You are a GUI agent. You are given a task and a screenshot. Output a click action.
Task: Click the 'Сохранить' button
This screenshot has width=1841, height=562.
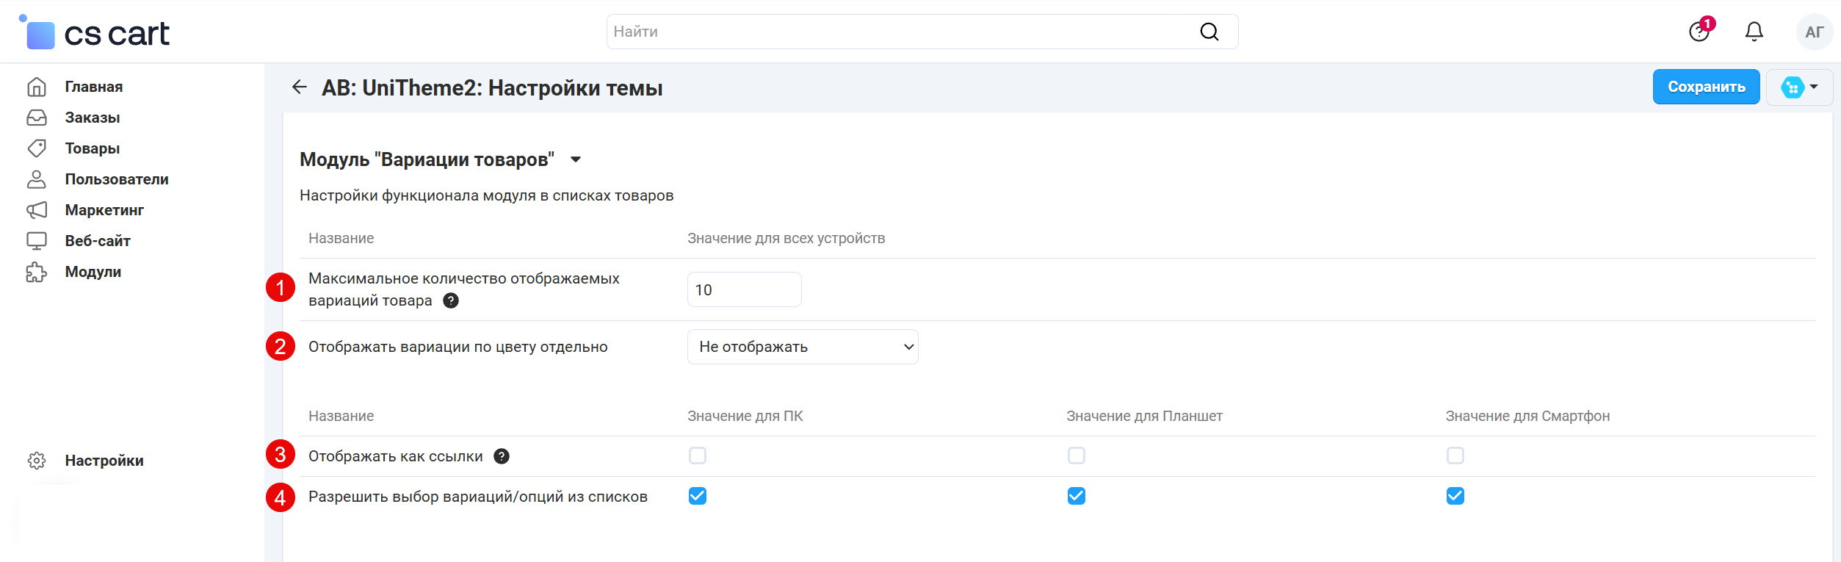coord(1706,87)
